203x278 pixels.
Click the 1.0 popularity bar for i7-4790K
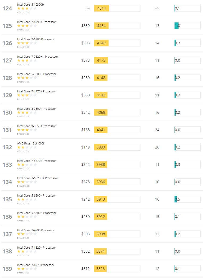click(187, 26)
